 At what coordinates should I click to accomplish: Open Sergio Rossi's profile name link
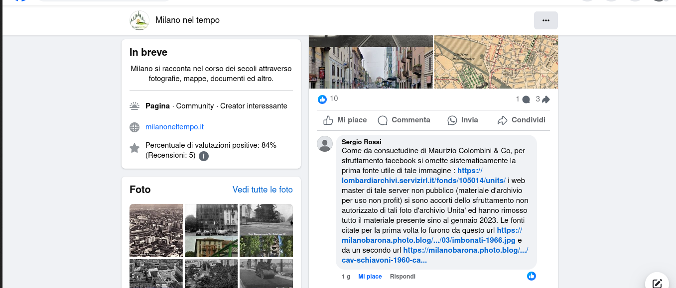click(x=361, y=142)
